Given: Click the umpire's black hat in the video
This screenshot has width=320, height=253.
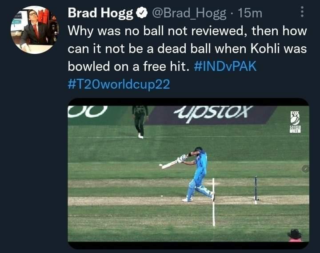Looking at the screenshot, I should 294,234.
